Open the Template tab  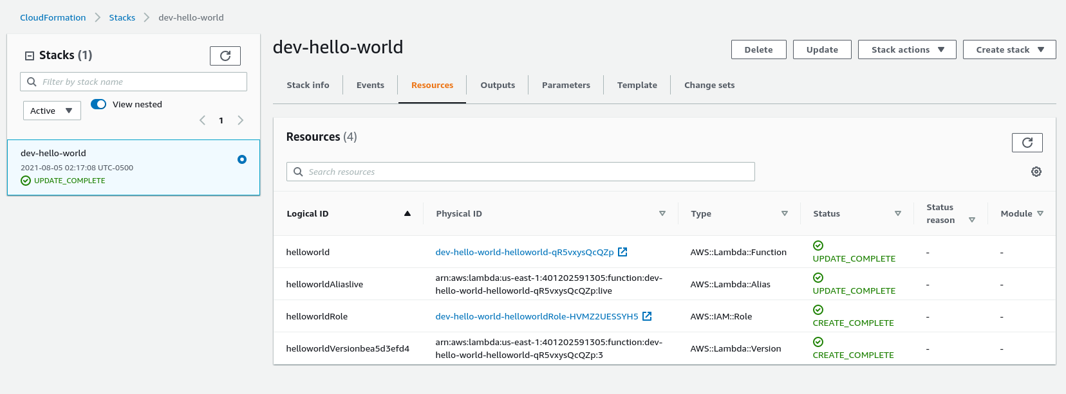[x=637, y=85]
